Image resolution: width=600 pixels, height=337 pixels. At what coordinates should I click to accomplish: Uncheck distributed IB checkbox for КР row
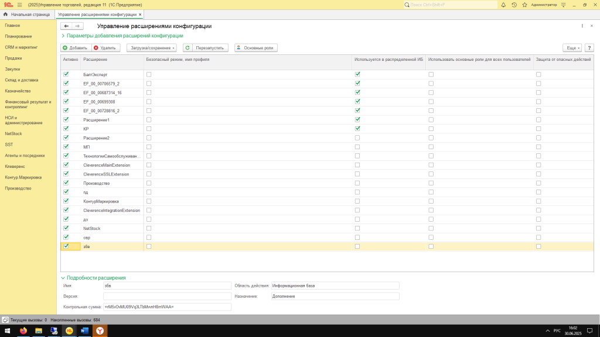tap(357, 129)
